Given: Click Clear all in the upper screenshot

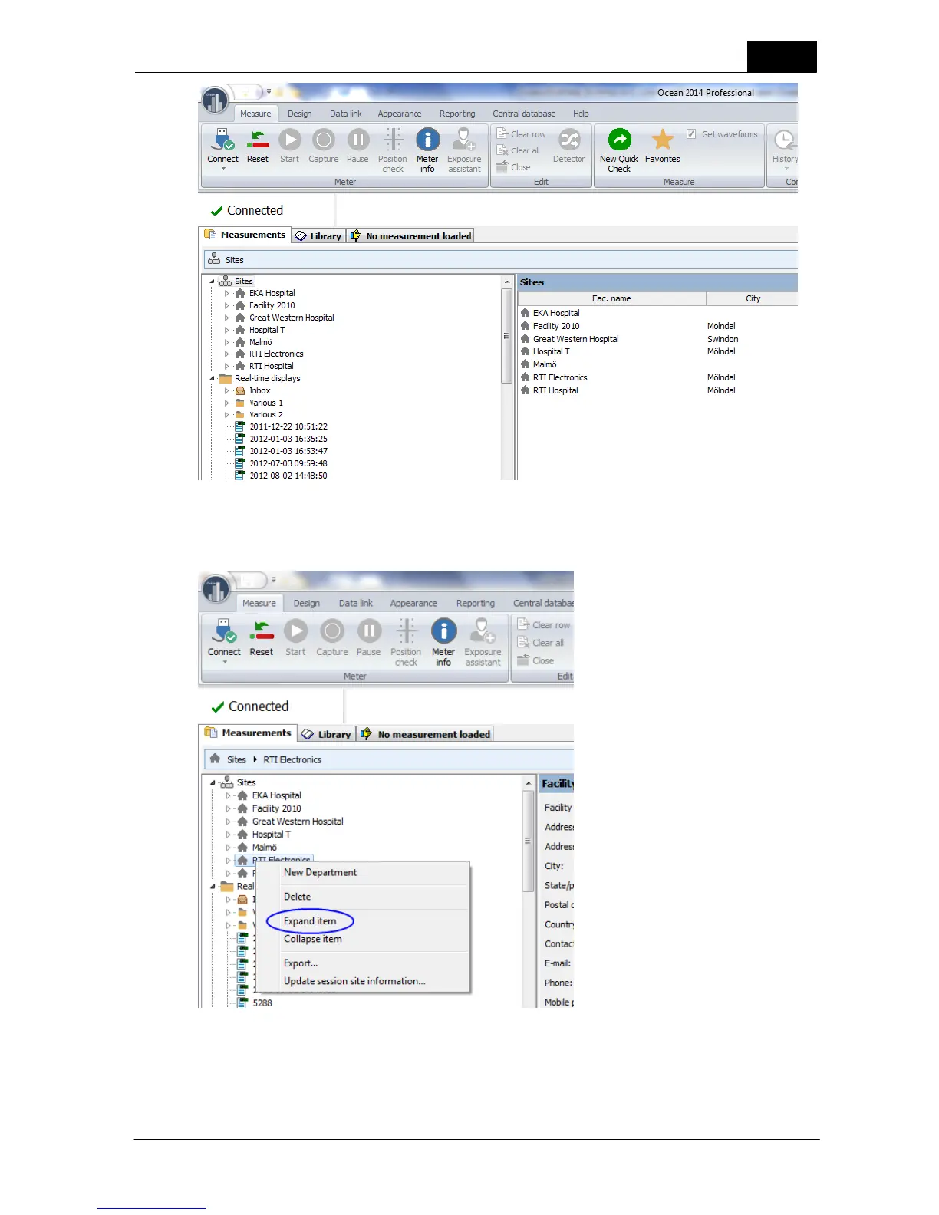Looking at the screenshot, I should click(519, 150).
